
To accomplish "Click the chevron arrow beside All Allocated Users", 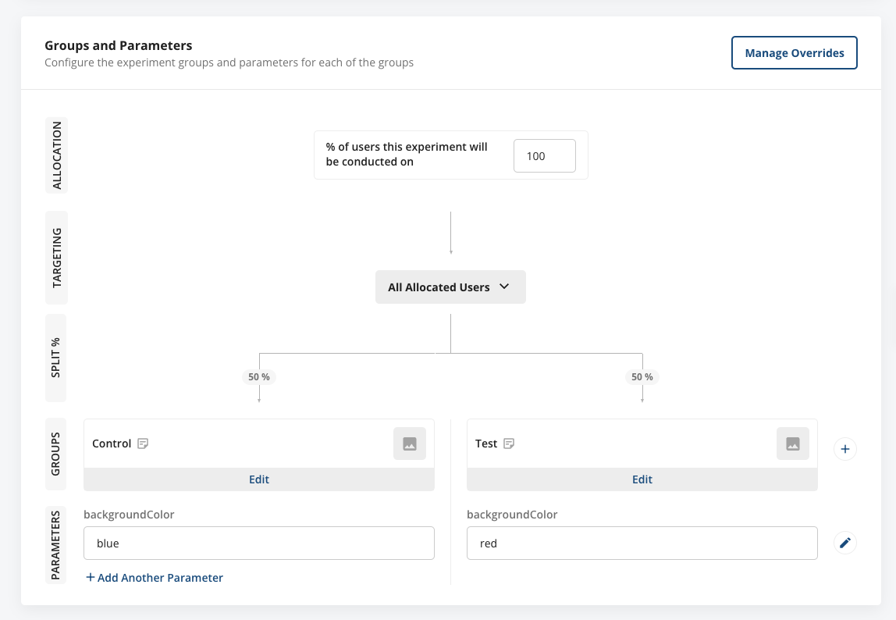I will (x=504, y=287).
